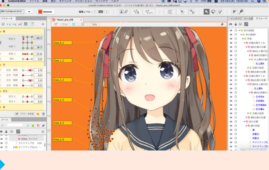Open the macOS Notification Center icon
The image size is (269, 170).
point(264,1)
